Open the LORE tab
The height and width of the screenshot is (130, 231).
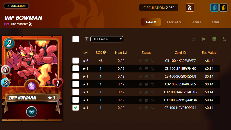pyautogui.click(x=216, y=22)
